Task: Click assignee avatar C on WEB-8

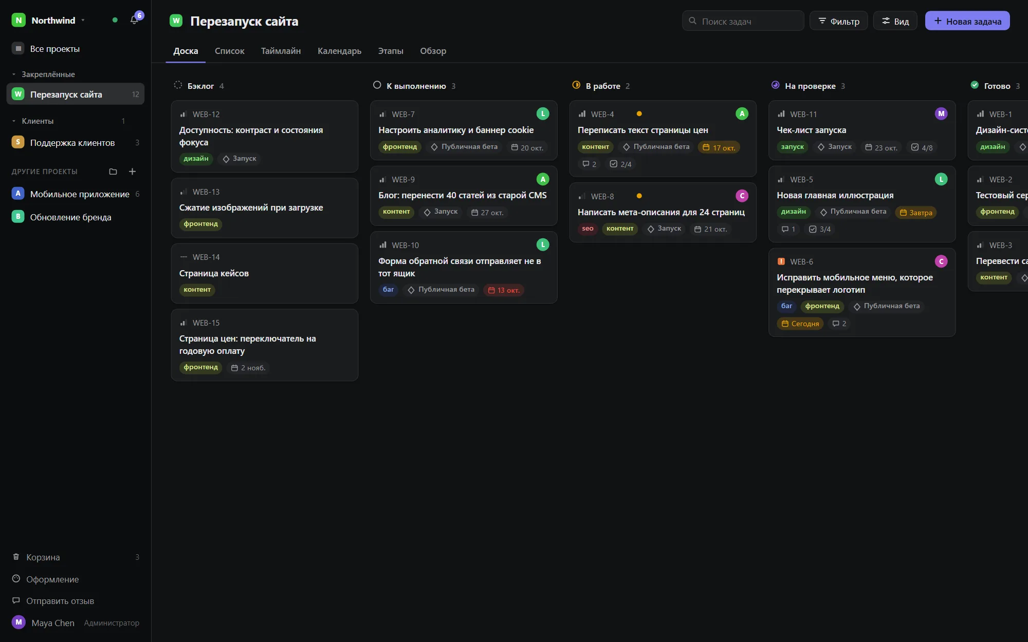Action: 742,196
